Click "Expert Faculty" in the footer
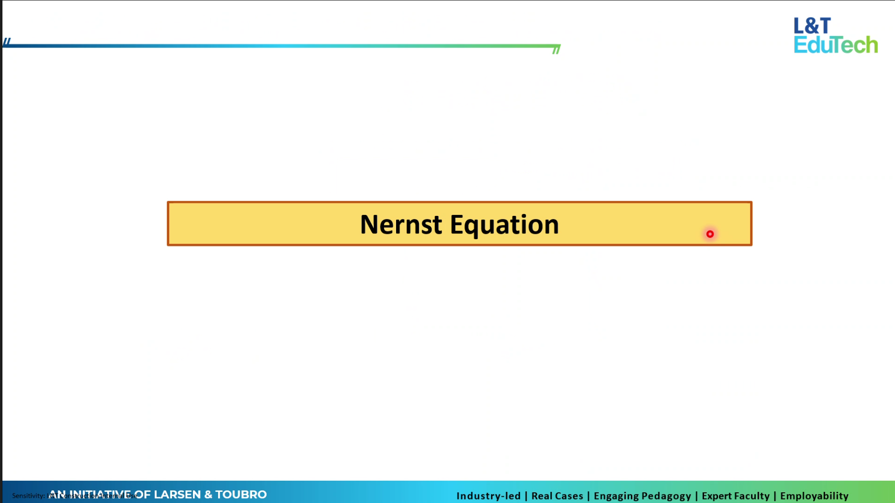 pyautogui.click(x=735, y=496)
